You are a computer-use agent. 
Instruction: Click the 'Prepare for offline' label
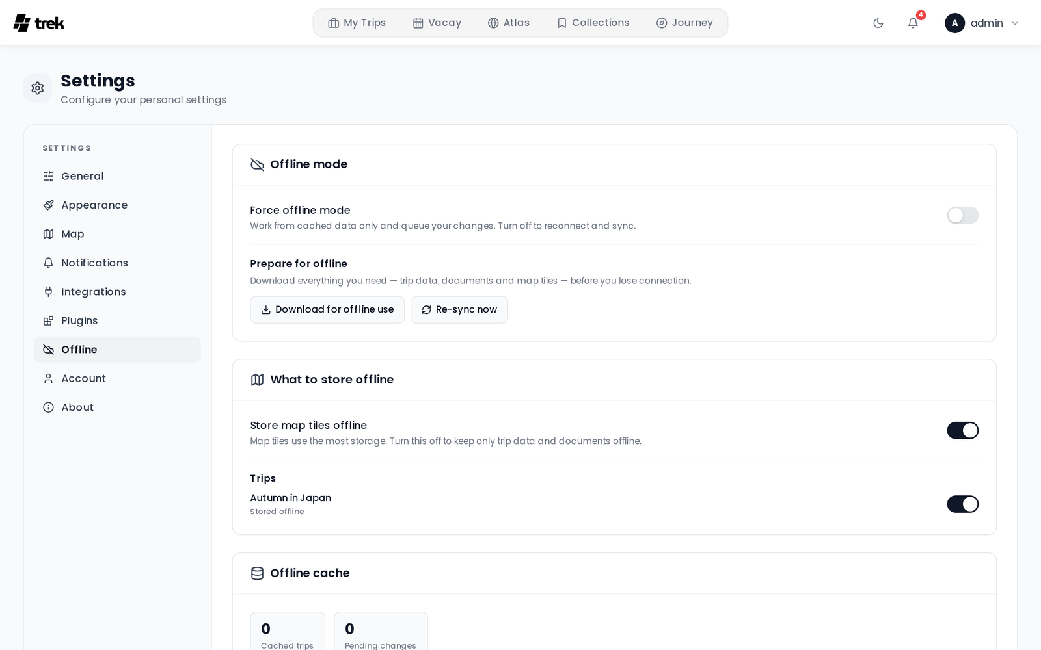coord(299,264)
